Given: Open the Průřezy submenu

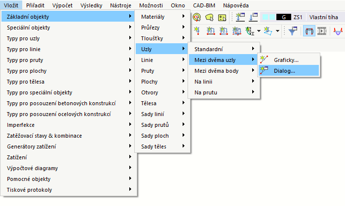Looking at the screenshot, I should point(162,28).
